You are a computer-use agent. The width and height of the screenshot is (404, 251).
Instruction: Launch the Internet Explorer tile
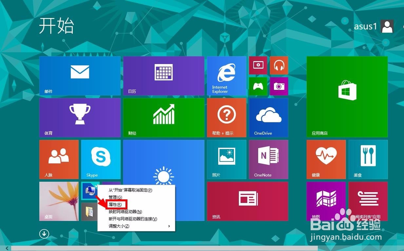point(227,76)
